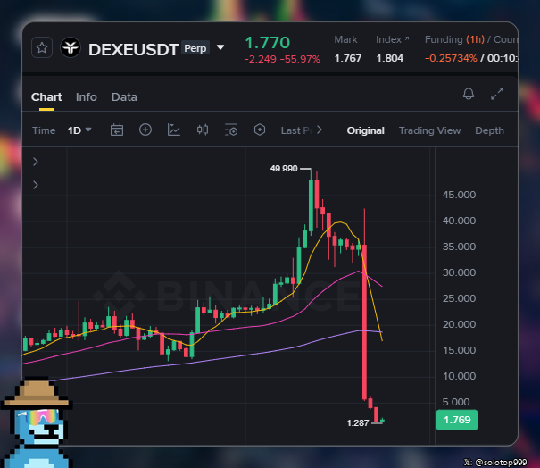Click the Funding (1h) label

tap(454, 39)
